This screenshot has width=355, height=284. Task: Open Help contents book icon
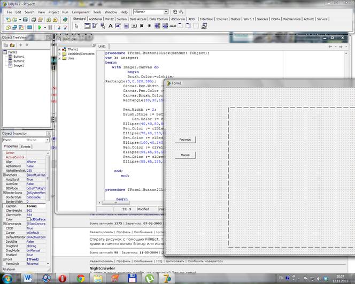[65, 20]
